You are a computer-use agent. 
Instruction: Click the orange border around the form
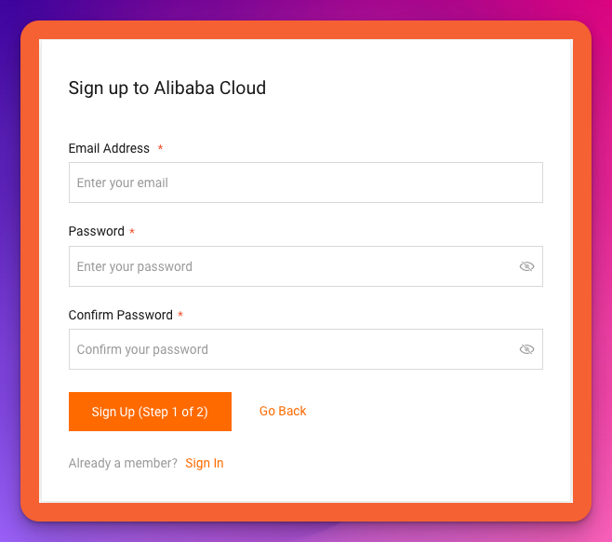pyautogui.click(x=30, y=279)
